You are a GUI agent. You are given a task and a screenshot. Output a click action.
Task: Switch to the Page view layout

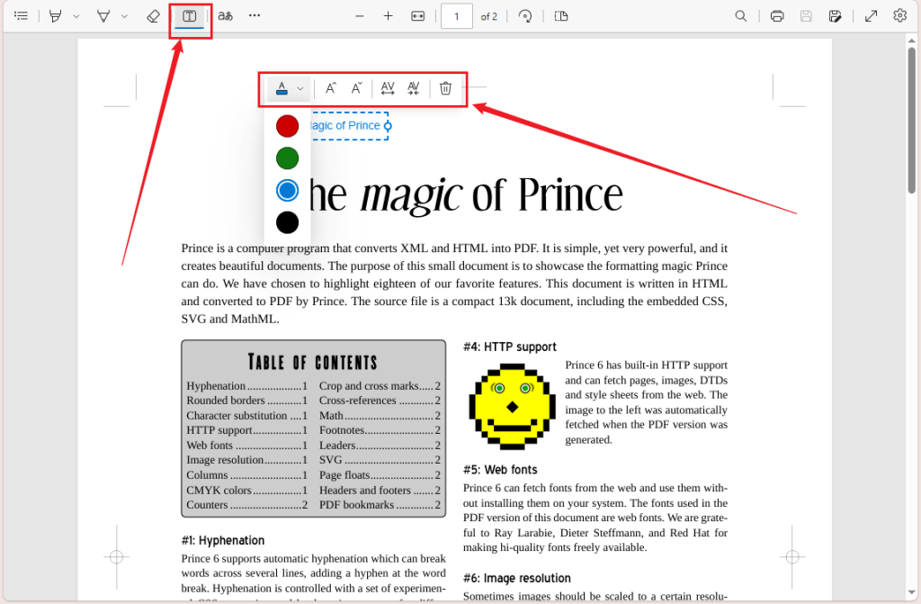coord(561,16)
